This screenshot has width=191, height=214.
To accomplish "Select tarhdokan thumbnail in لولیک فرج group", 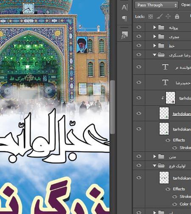I will (164, 178).
